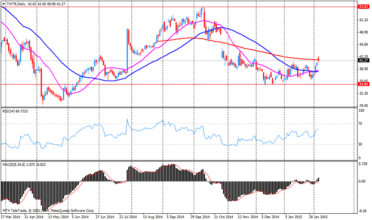Viewport: 372px width, 220px height.
Task: Select the red horizontal resistance line at 55.83
Action: tap(179, 7)
